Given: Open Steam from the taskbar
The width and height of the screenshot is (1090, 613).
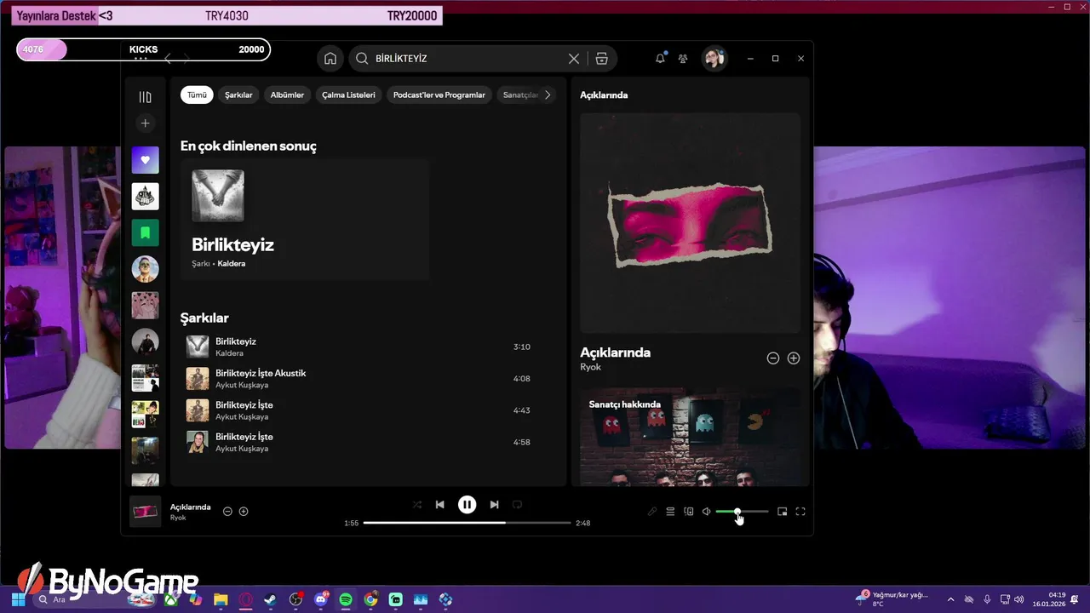Looking at the screenshot, I should pos(270,599).
